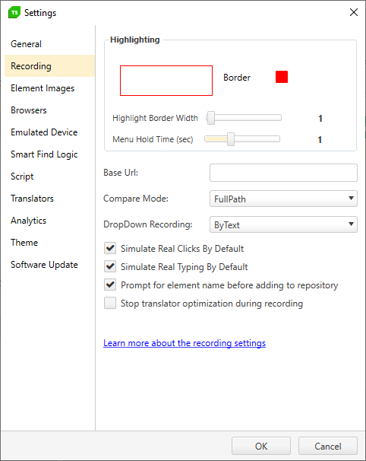Open the Element Images section
The height and width of the screenshot is (461, 366).
coord(49,88)
